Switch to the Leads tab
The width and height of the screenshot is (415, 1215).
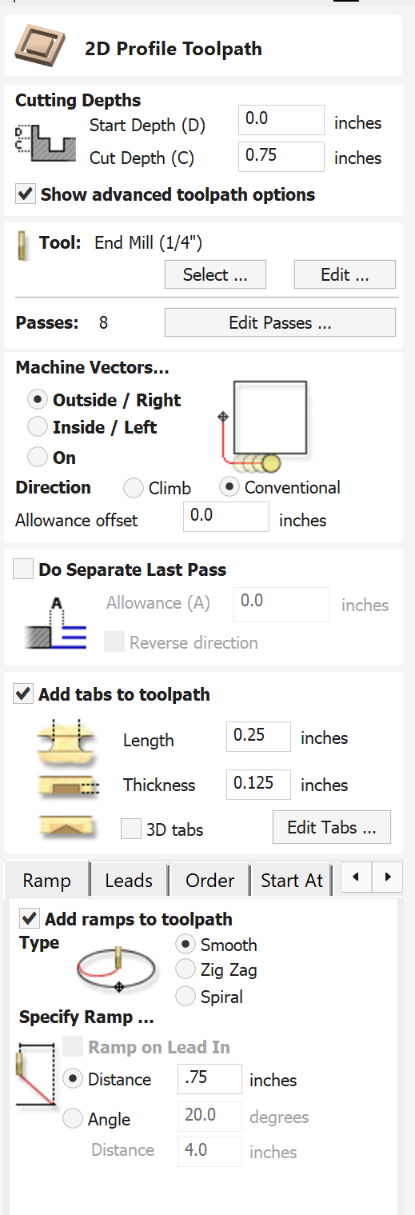129,880
